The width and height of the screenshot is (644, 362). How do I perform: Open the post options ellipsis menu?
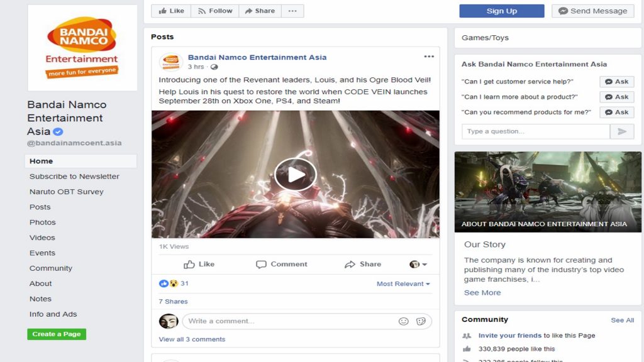tap(429, 57)
